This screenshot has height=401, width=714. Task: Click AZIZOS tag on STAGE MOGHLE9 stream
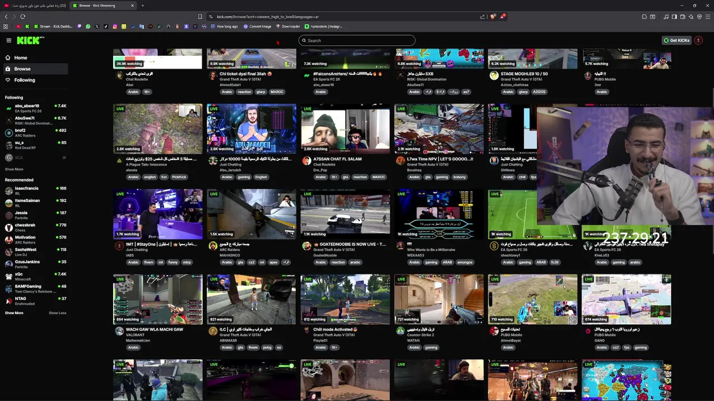point(539,92)
